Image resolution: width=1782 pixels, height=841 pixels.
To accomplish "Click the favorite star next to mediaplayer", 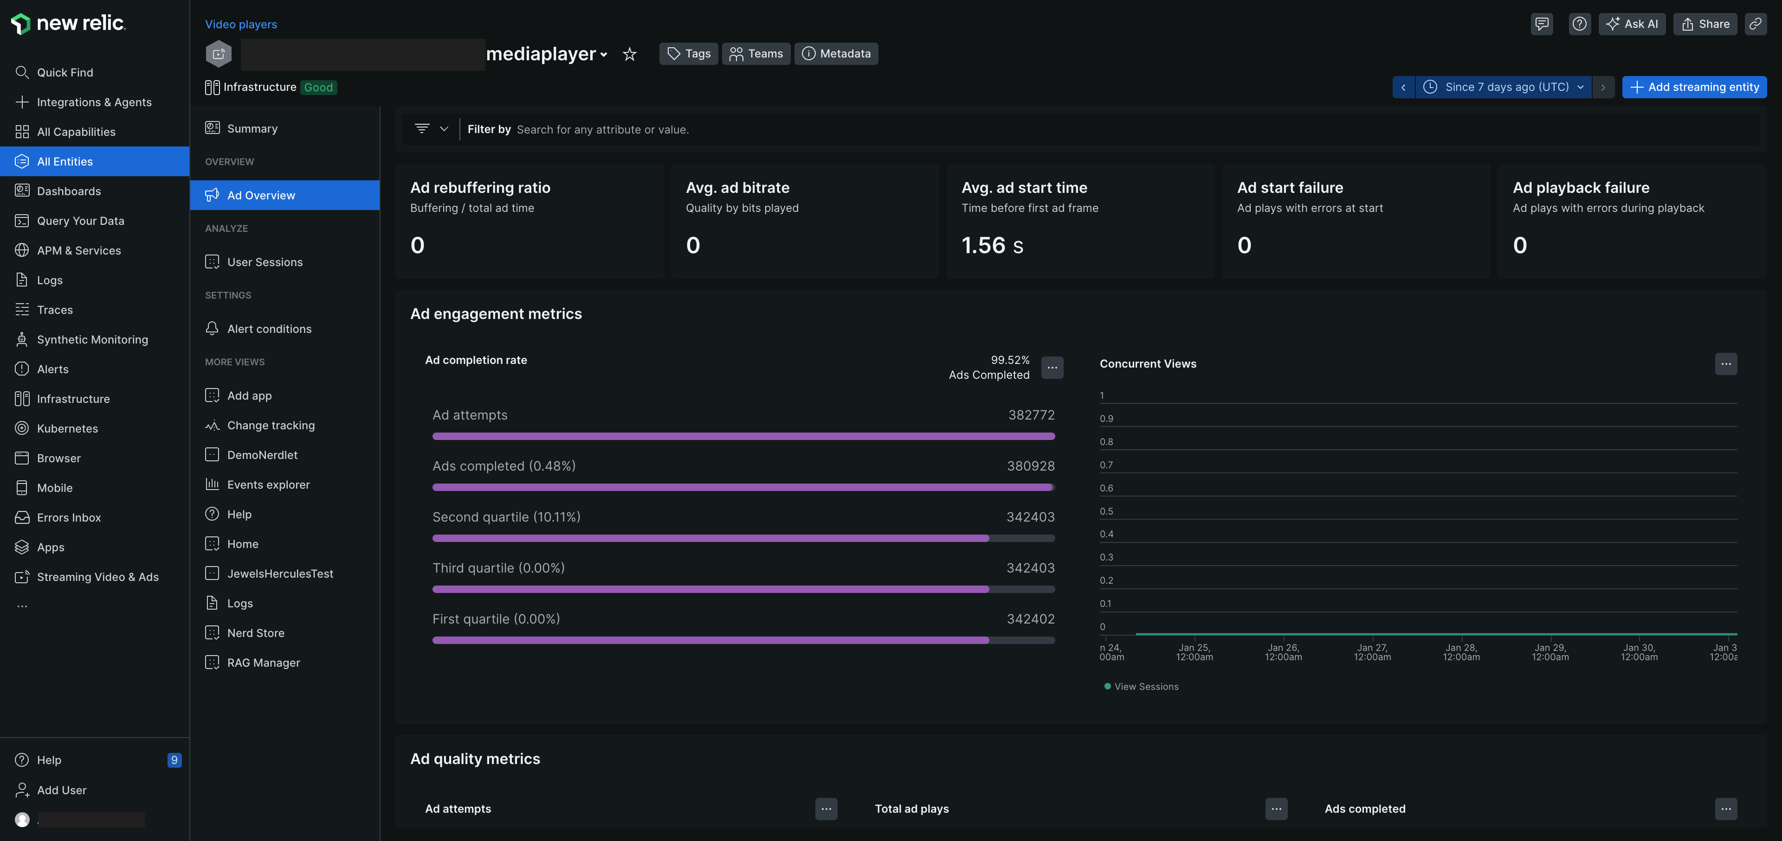I will [629, 54].
